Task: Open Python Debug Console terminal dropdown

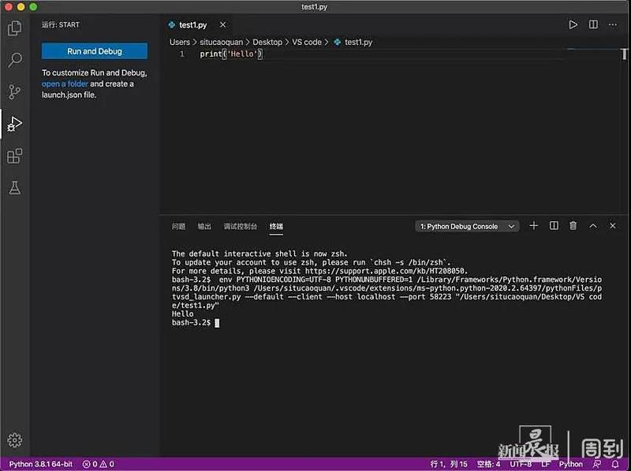Action: tap(467, 227)
